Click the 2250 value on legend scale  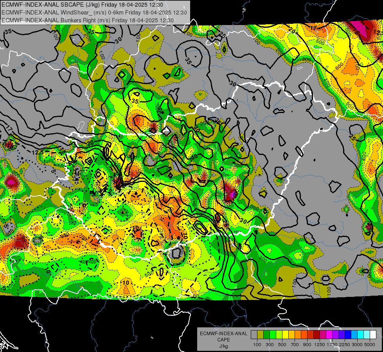click(x=345, y=345)
